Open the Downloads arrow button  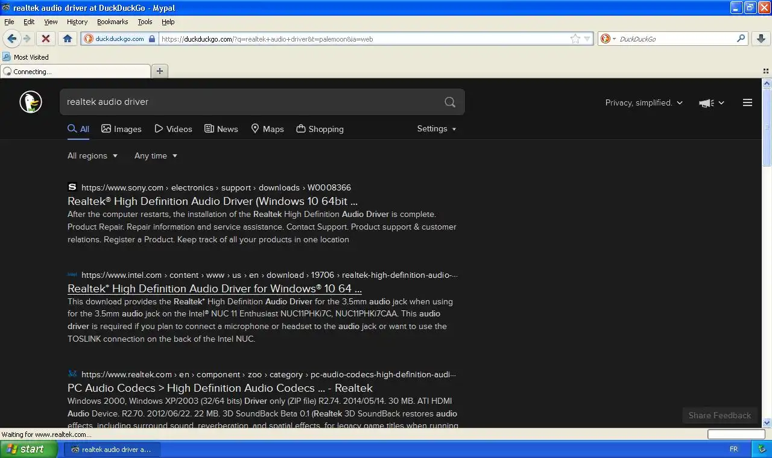tap(761, 39)
